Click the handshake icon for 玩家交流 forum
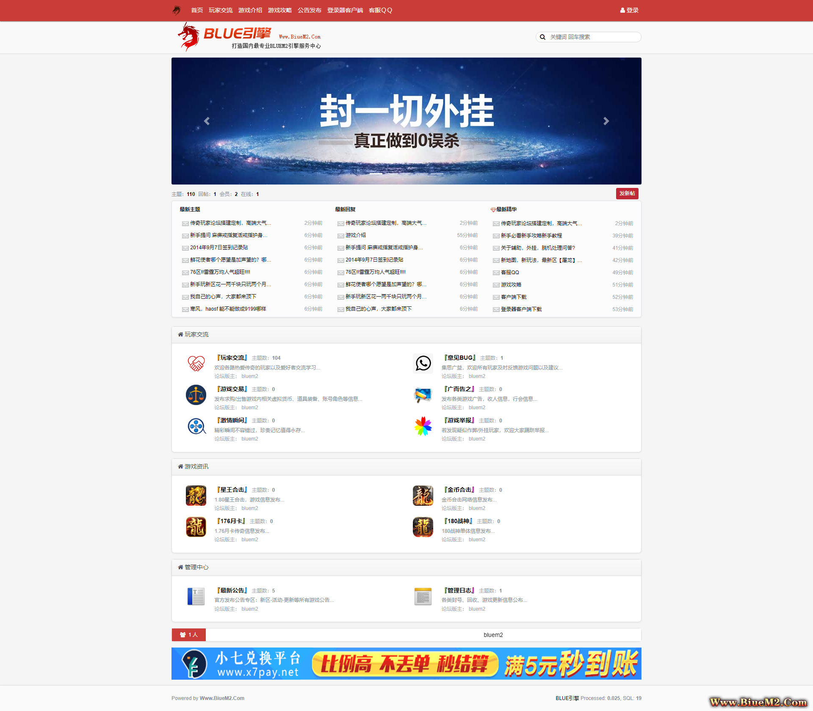Screen dimensions: 813x711 [196, 364]
